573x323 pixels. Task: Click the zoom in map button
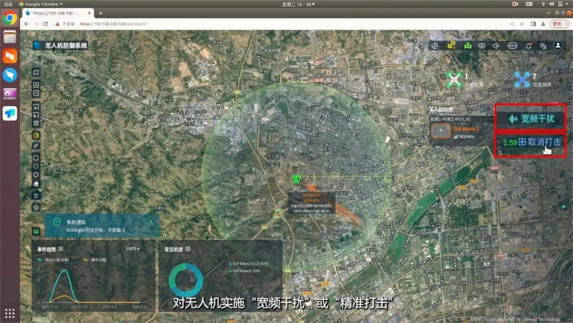click(36, 84)
